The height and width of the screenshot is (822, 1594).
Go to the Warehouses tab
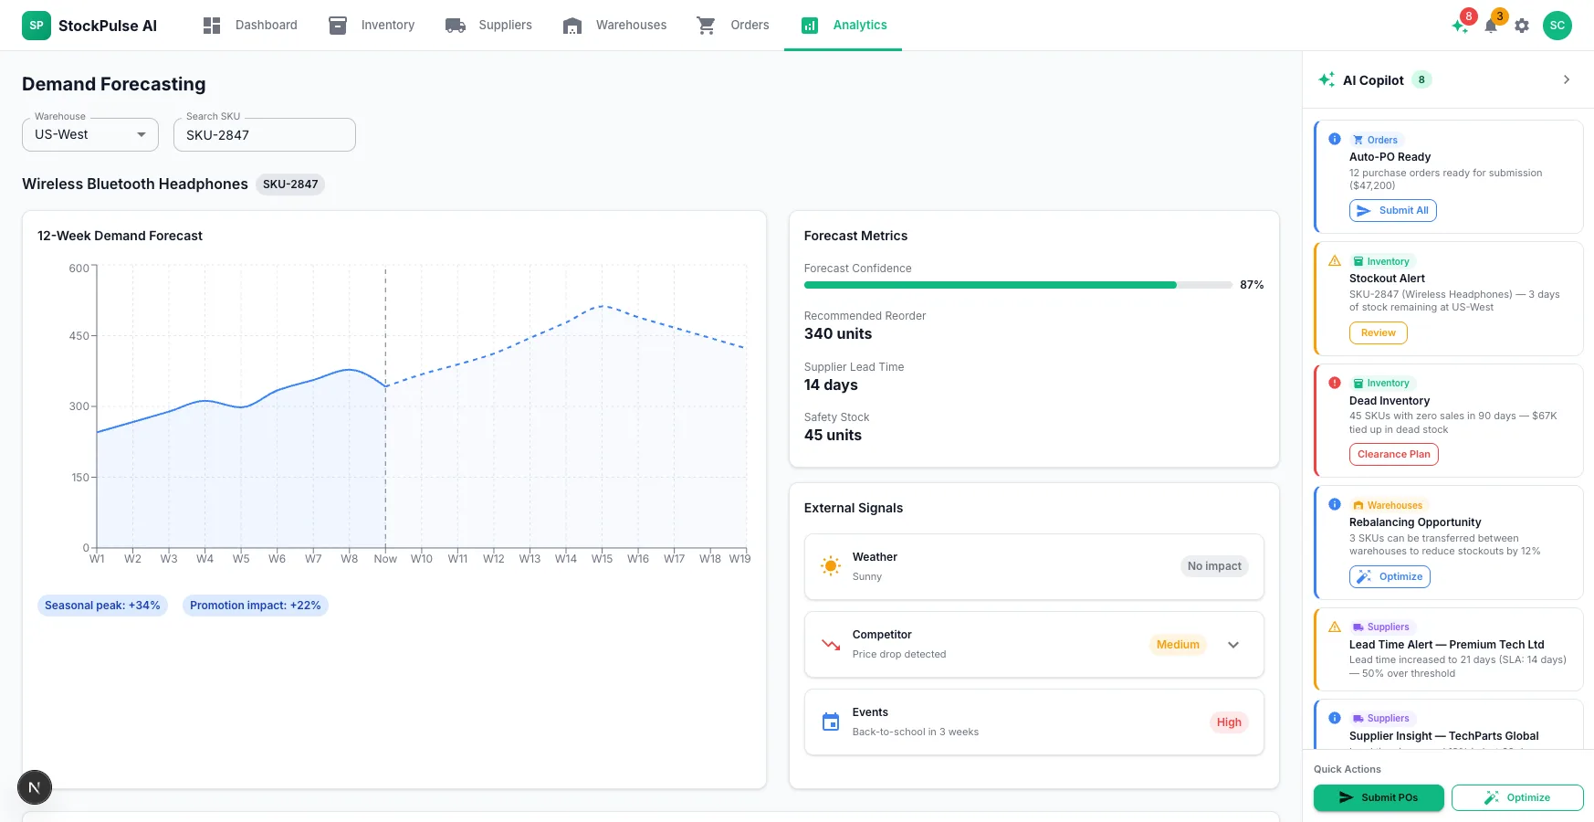[x=614, y=26]
